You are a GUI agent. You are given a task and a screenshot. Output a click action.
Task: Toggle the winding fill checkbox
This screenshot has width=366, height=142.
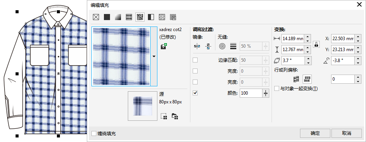(94, 134)
